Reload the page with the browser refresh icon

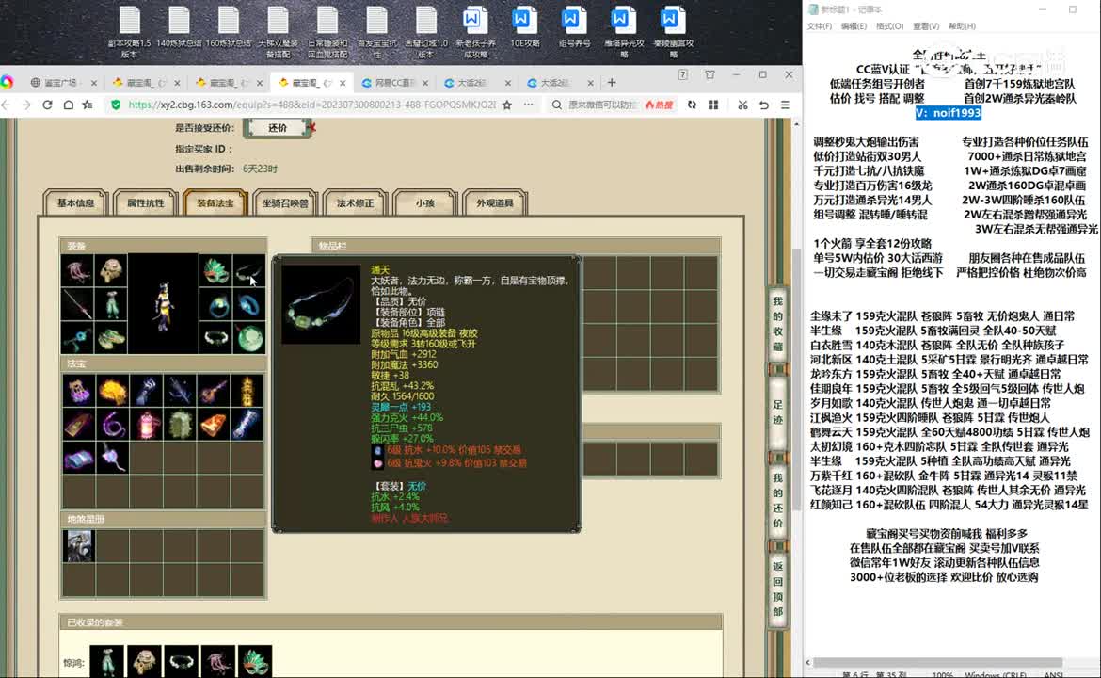point(47,105)
